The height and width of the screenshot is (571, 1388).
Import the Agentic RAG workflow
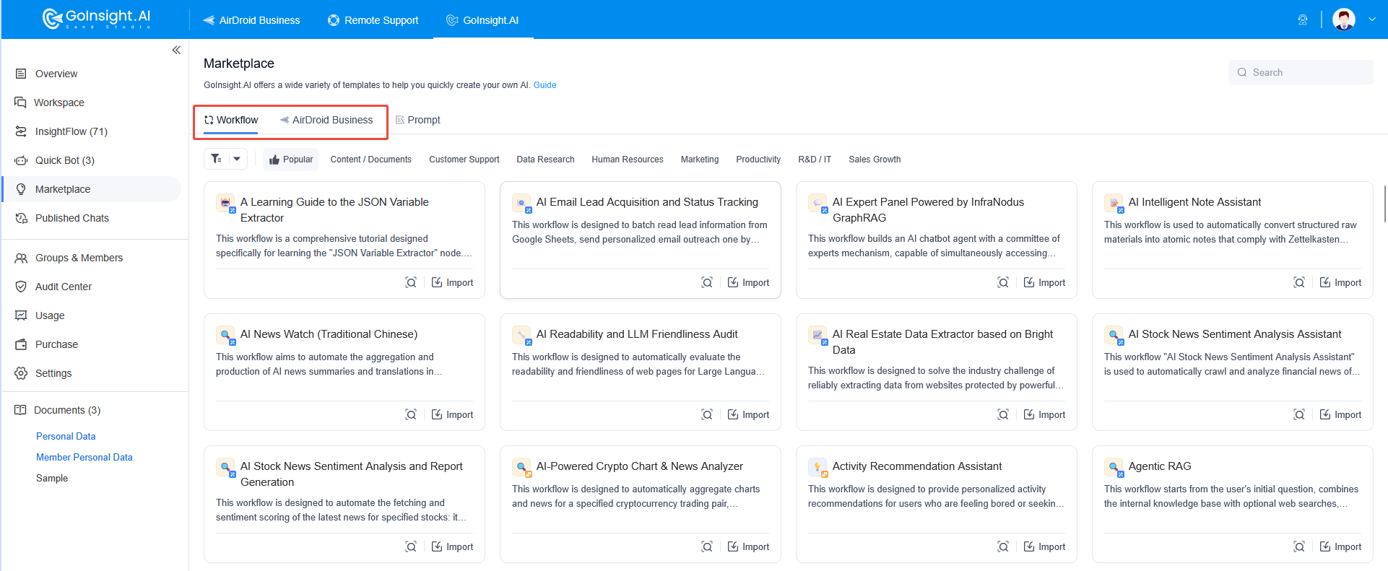pyautogui.click(x=1340, y=546)
